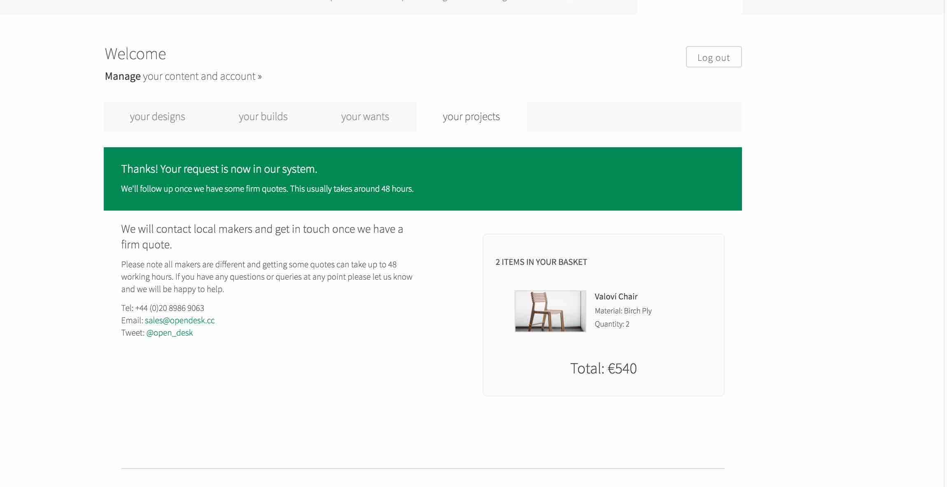Click the Log out button

(714, 57)
